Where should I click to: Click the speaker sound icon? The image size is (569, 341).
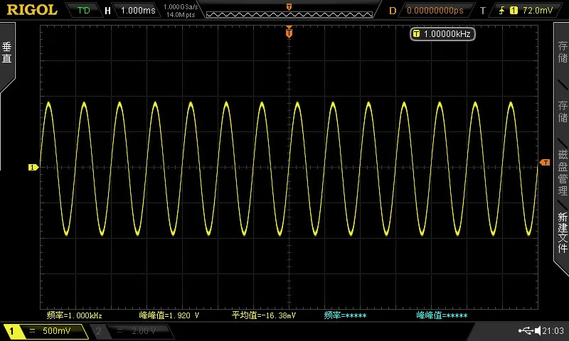pyautogui.click(x=538, y=330)
